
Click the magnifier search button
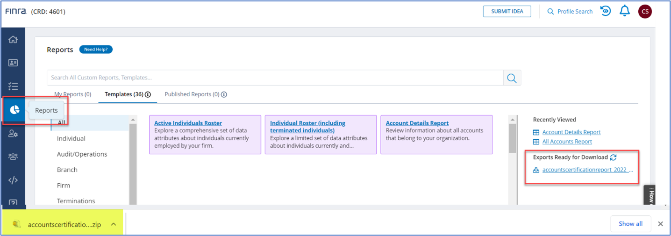click(x=512, y=78)
